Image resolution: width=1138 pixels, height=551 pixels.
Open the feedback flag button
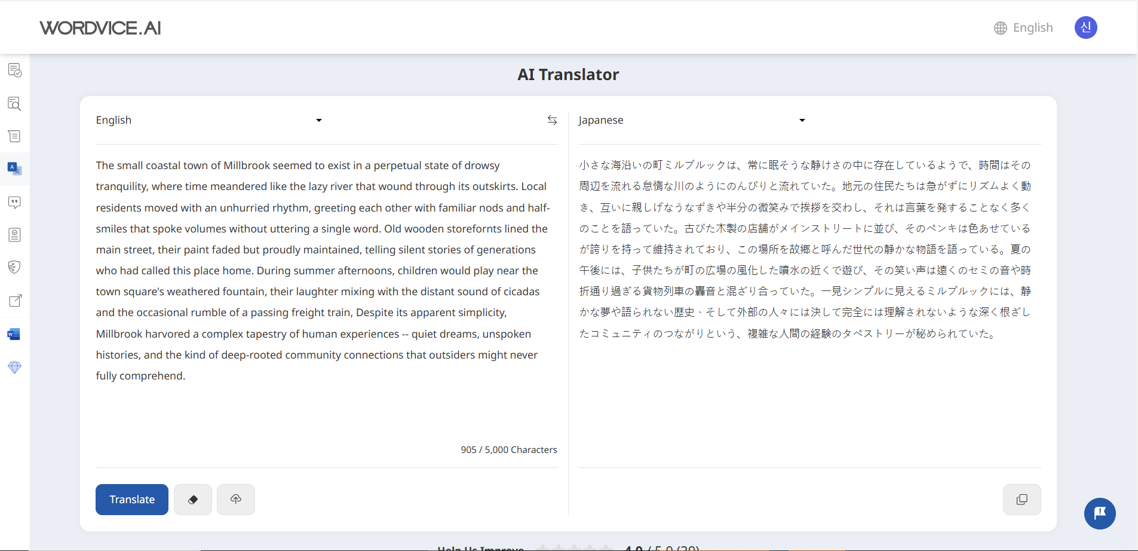tap(1100, 513)
